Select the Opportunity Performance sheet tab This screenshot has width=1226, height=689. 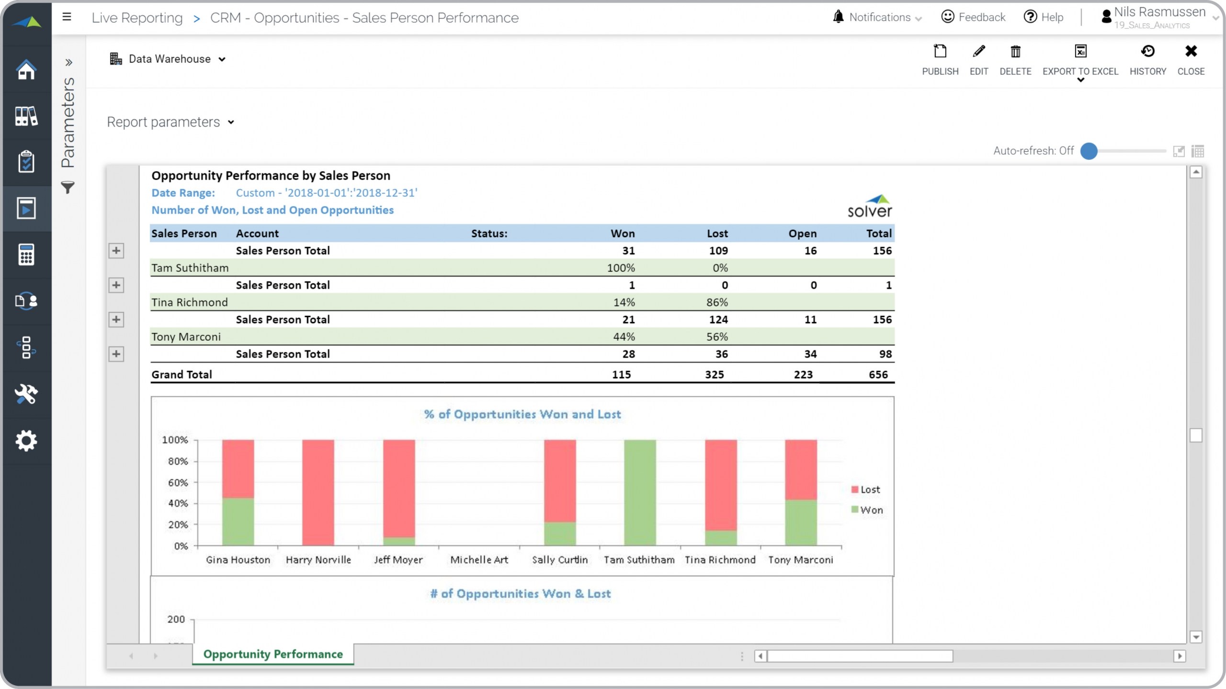[x=273, y=654]
